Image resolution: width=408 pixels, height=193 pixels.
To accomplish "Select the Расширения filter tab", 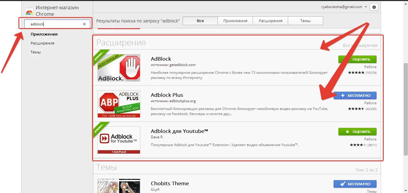I will [270, 21].
